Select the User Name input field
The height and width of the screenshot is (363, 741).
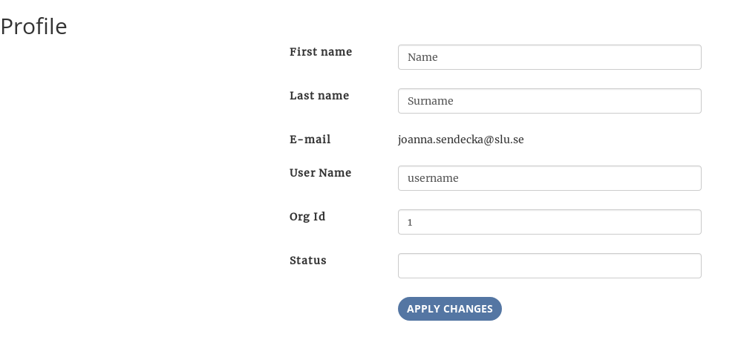[x=549, y=178]
